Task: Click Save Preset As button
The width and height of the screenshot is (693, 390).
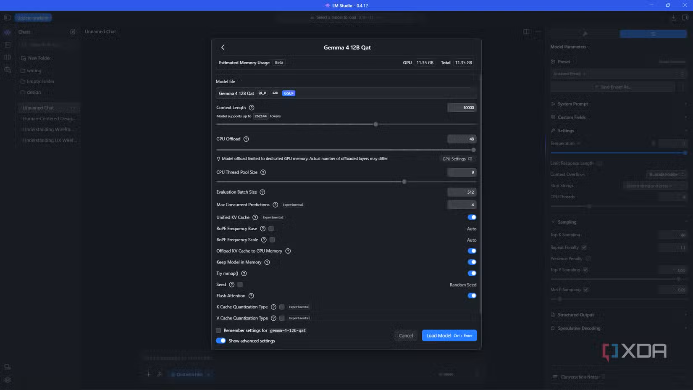Action: pos(613,87)
